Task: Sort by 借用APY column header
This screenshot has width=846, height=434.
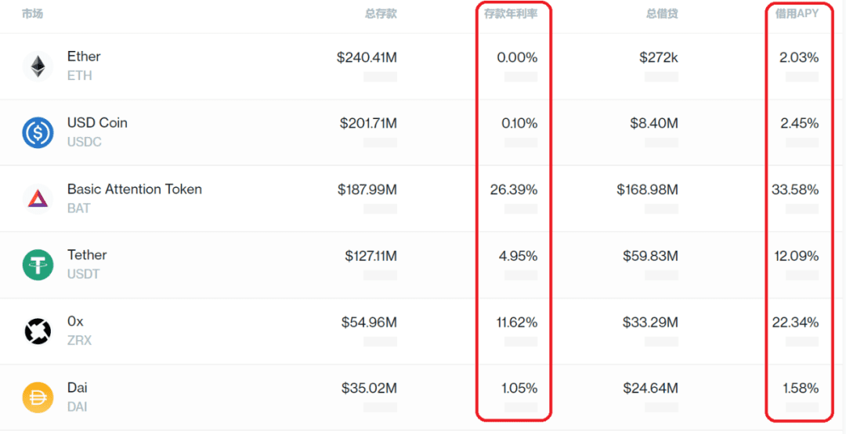Action: pos(797,14)
